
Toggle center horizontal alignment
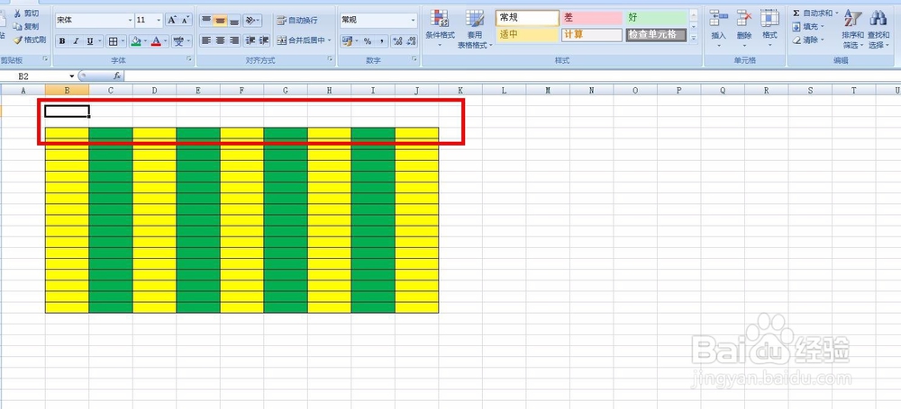click(x=220, y=40)
